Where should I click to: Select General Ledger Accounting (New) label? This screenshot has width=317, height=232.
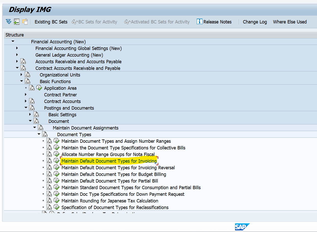69,55
